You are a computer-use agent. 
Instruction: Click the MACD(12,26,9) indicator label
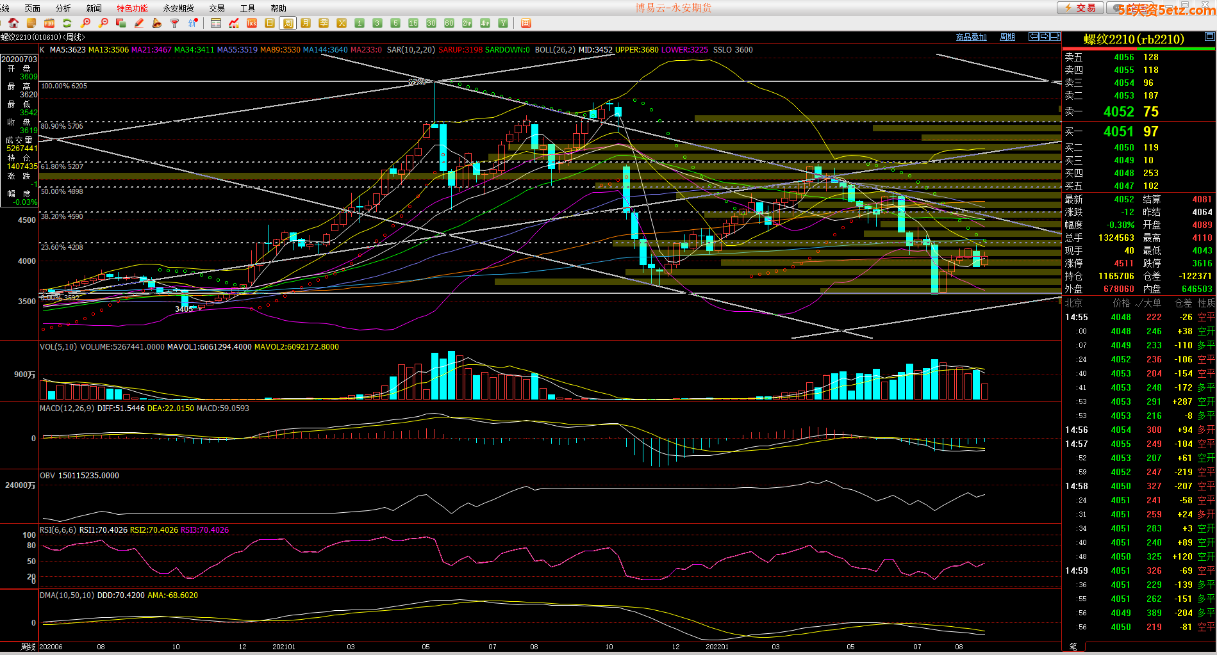67,408
